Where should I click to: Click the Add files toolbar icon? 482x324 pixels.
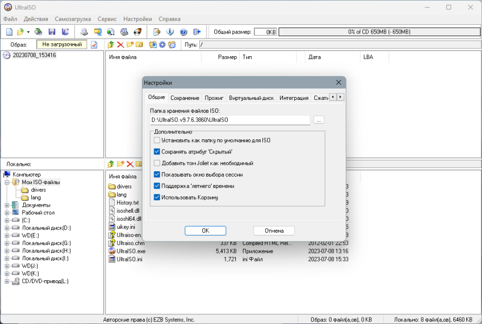click(157, 32)
